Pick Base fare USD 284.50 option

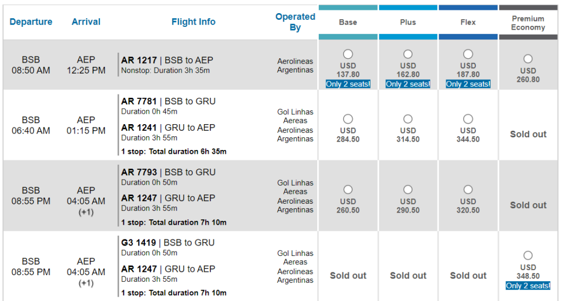[347, 119]
